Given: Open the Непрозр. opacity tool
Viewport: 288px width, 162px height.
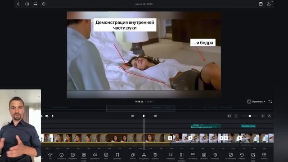Looking at the screenshot, I should pos(215,156).
